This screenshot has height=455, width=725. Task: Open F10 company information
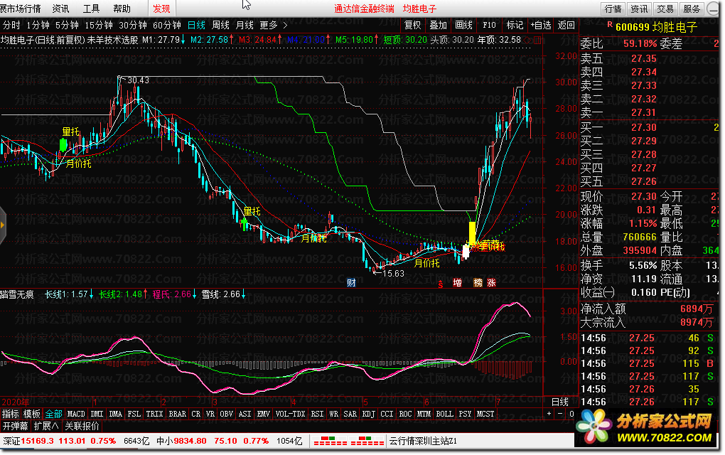click(489, 25)
